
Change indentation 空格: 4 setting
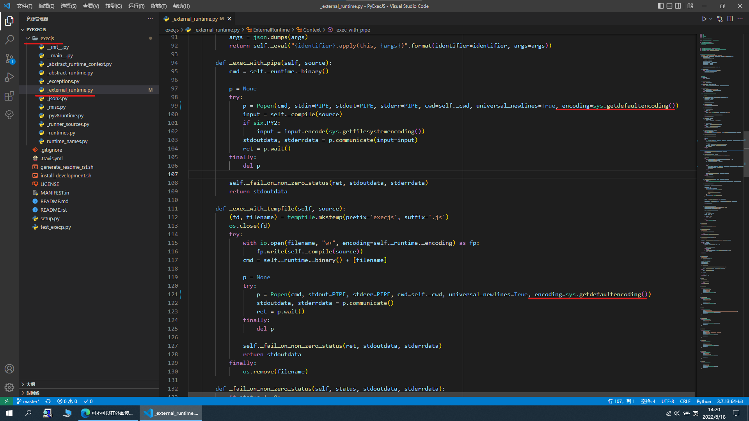(648, 401)
